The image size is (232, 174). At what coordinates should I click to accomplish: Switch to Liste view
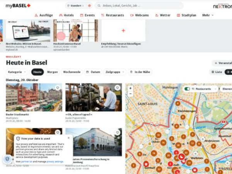point(217,72)
